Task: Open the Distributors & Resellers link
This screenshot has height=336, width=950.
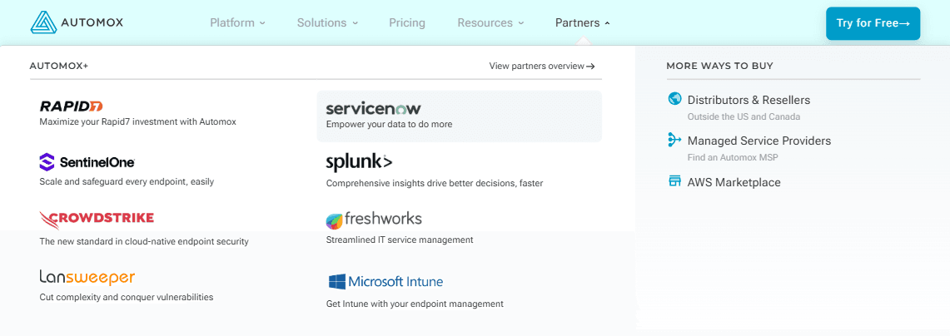Action: click(749, 100)
